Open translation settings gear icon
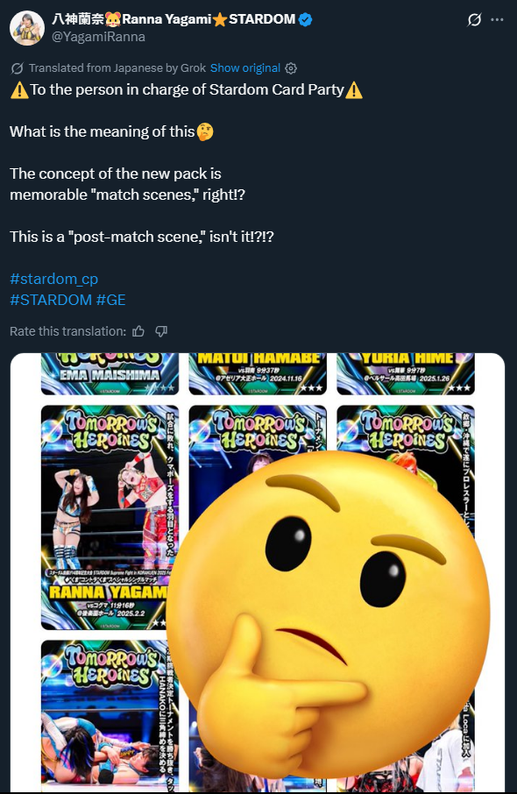Viewport: 517px width, 794px height. point(291,67)
